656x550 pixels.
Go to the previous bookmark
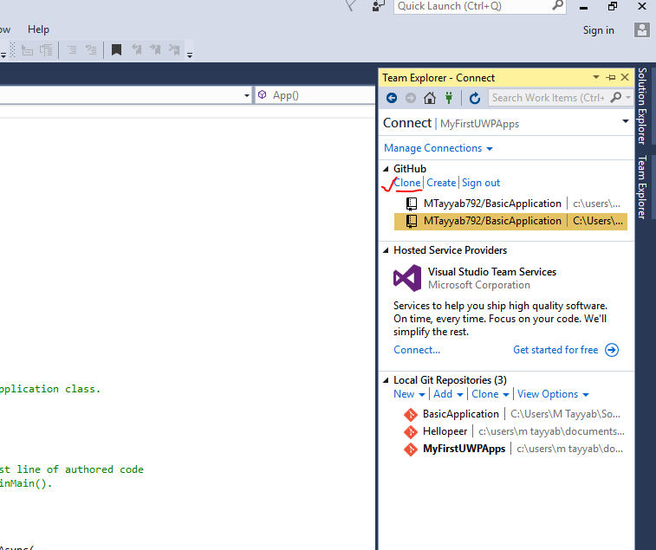coord(137,49)
